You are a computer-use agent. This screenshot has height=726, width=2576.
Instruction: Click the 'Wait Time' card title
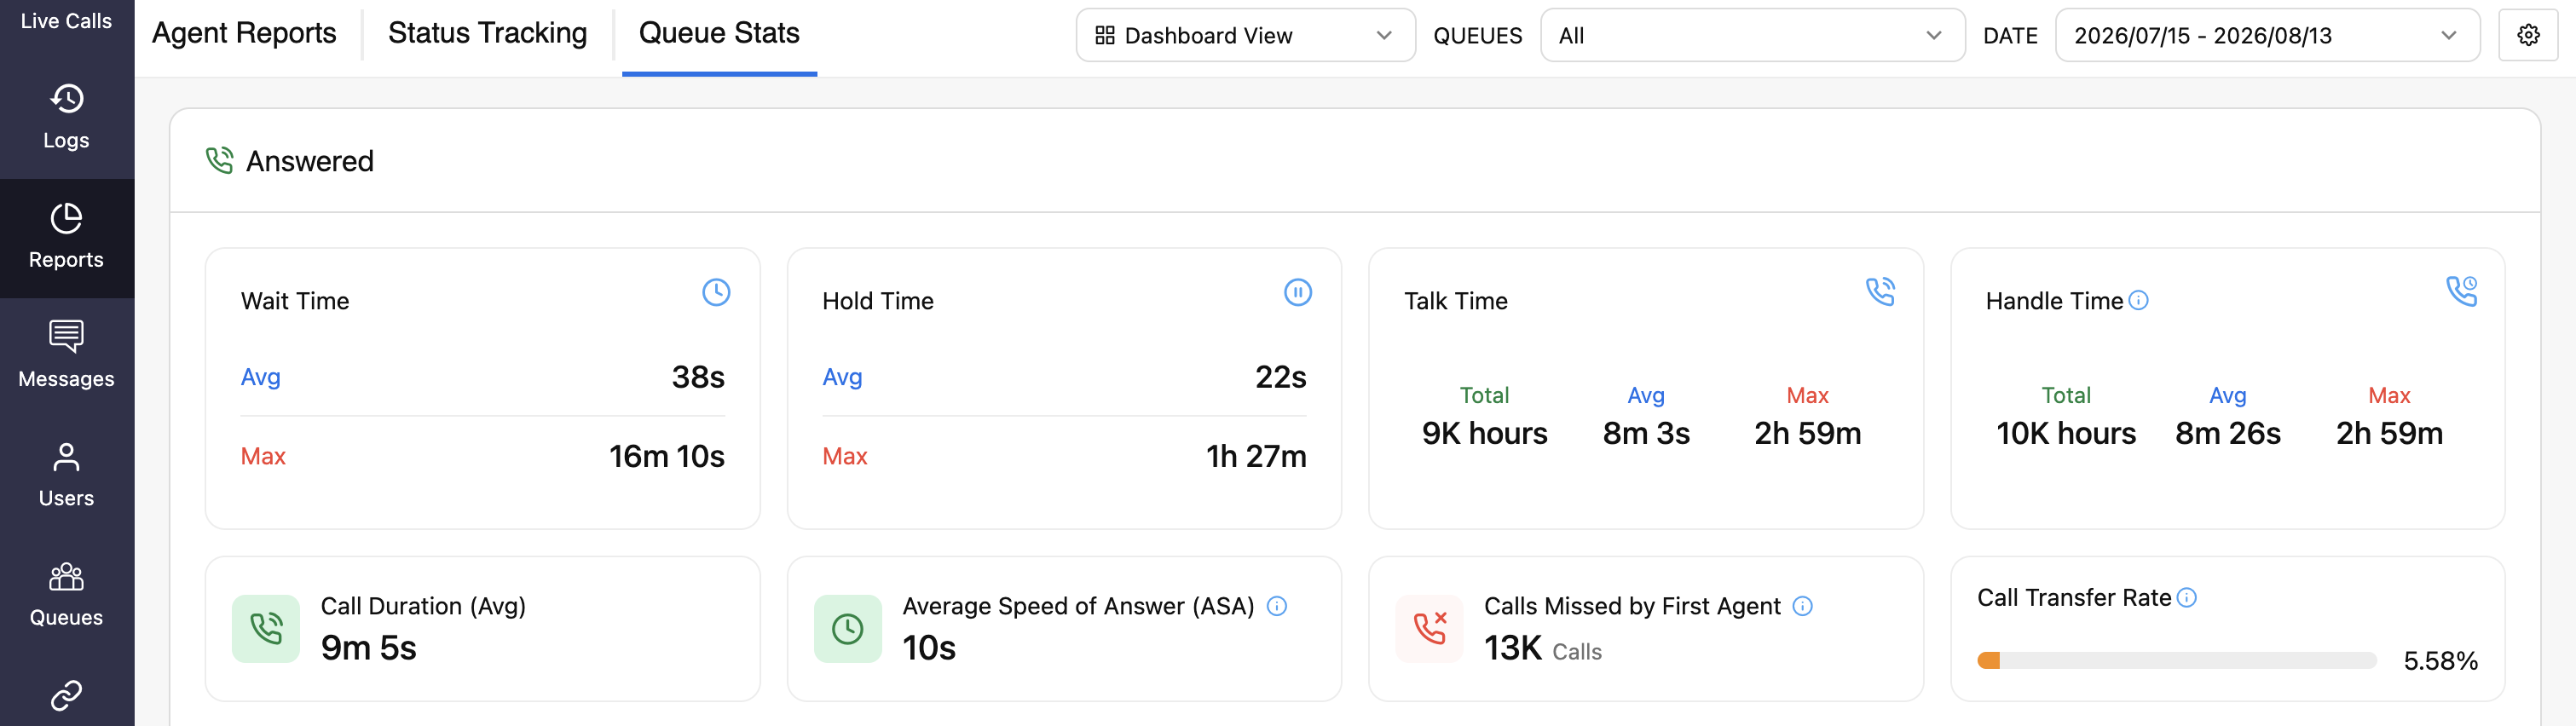coord(295,301)
